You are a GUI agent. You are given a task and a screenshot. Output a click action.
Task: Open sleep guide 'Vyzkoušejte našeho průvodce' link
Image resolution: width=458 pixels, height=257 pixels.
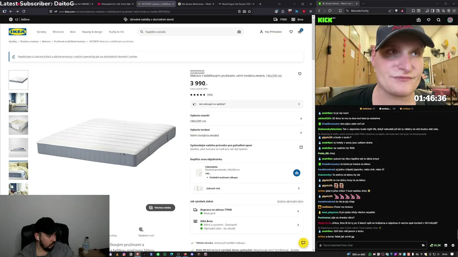point(247,147)
